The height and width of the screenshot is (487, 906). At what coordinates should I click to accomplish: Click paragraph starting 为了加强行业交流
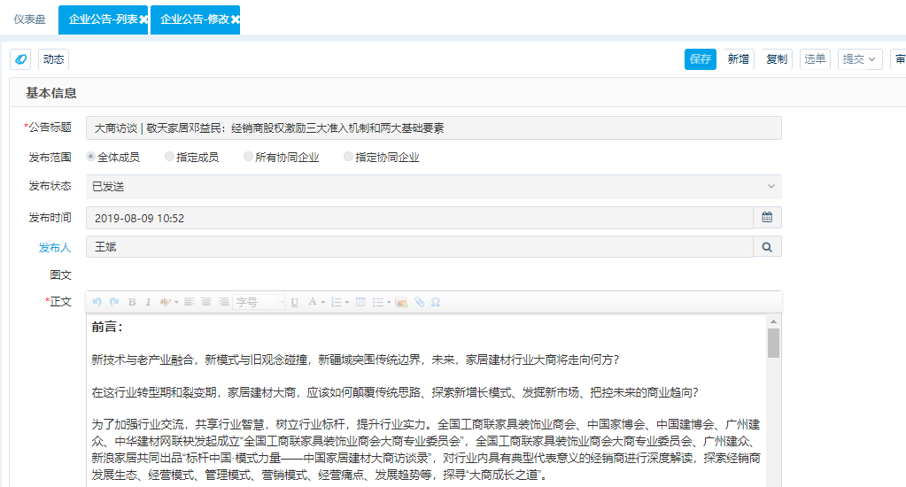pos(426,450)
